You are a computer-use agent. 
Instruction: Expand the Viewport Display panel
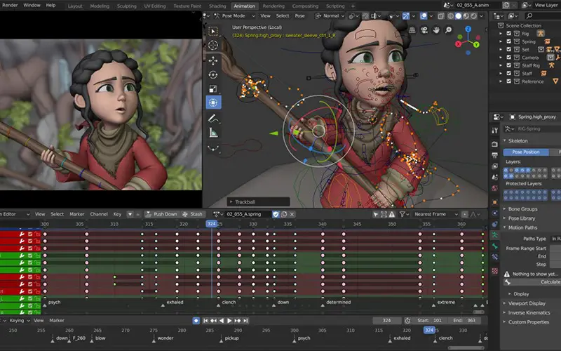pyautogui.click(x=527, y=303)
